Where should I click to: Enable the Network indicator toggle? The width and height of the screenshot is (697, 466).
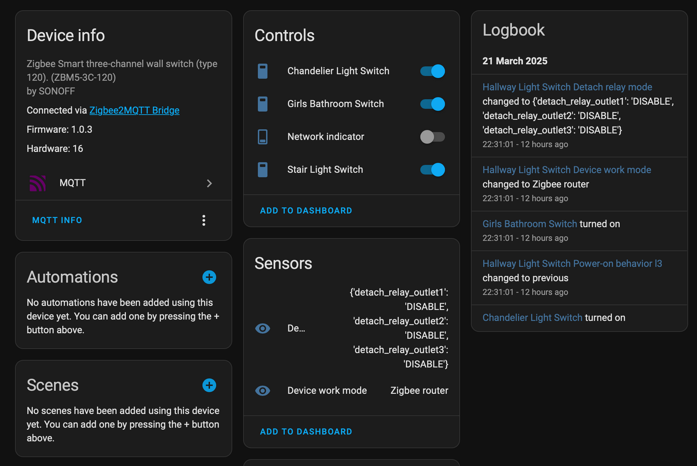coord(432,137)
